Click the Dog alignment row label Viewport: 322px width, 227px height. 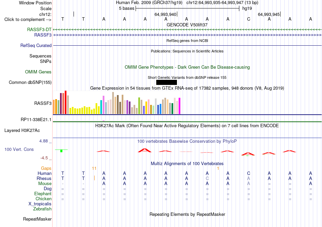[47, 189]
